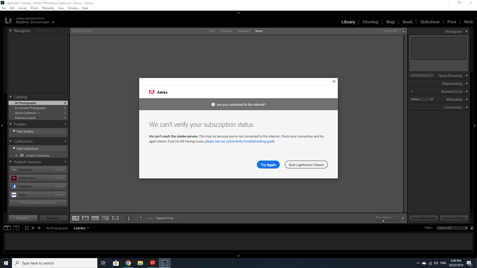Click main window display button 1
Screen dimensions: 477x268
(7, 228)
